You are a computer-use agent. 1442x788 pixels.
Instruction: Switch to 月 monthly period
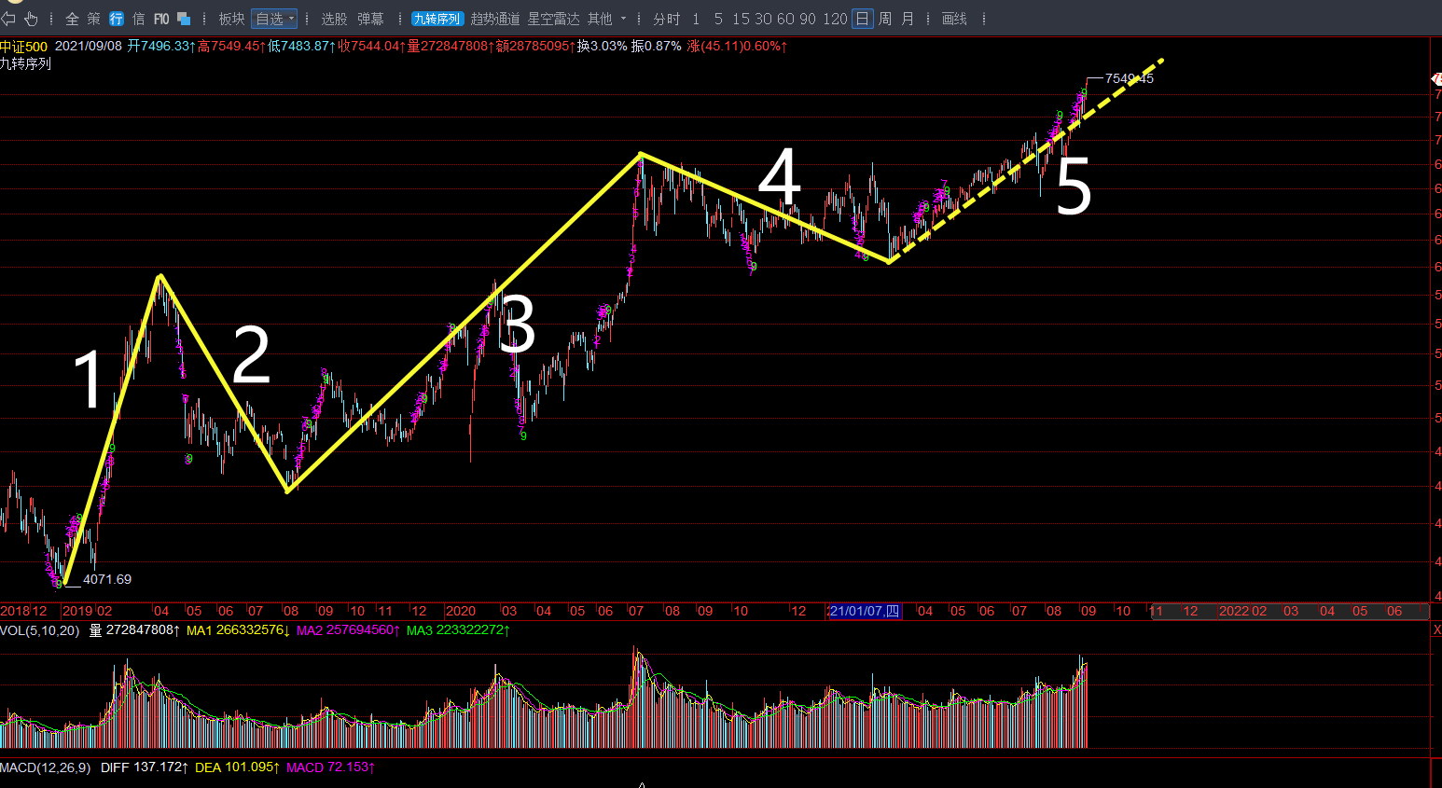point(908,19)
